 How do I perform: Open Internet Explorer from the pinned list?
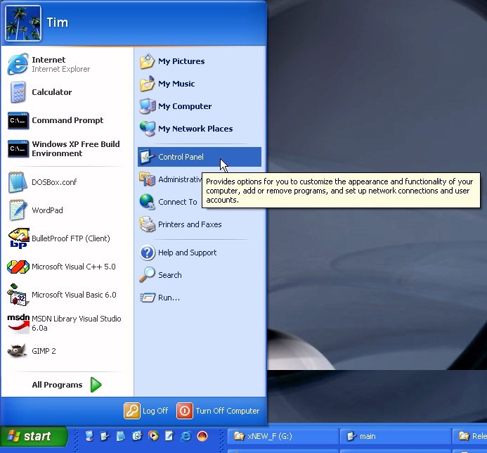pos(67,64)
